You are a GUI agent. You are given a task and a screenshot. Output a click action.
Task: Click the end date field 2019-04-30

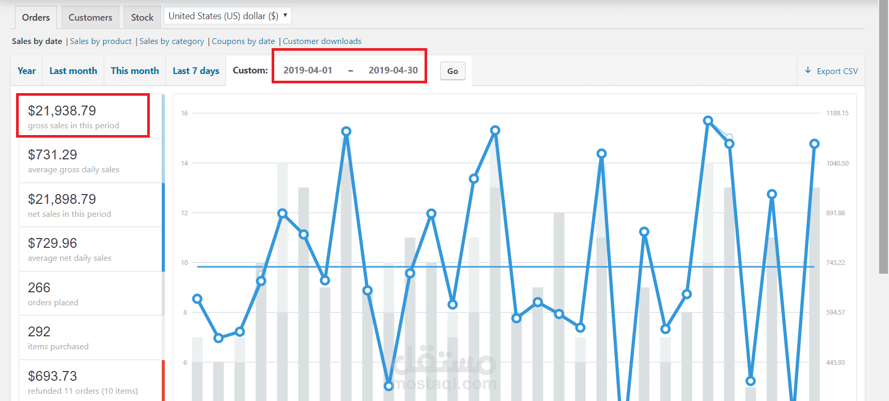[393, 70]
